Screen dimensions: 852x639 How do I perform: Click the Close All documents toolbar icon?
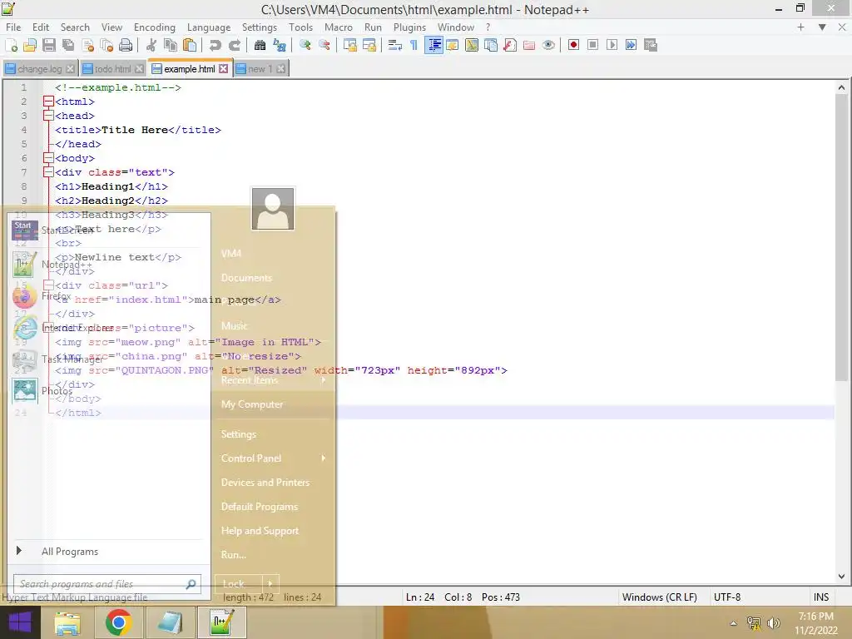(x=106, y=45)
